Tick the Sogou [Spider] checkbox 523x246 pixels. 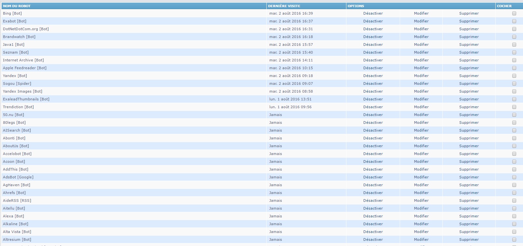click(514, 84)
